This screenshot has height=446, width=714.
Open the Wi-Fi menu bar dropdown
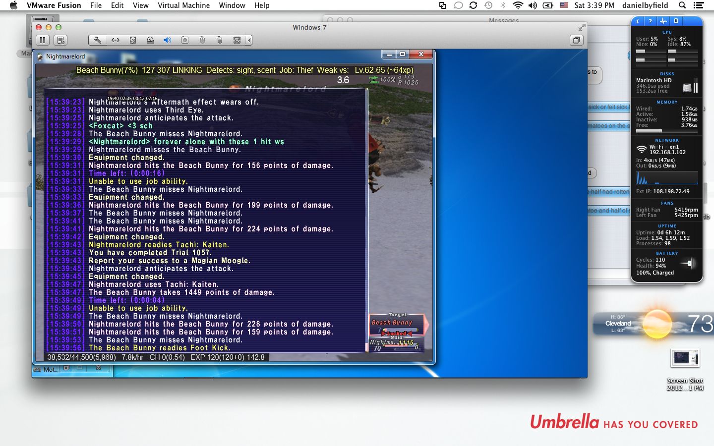coord(518,5)
